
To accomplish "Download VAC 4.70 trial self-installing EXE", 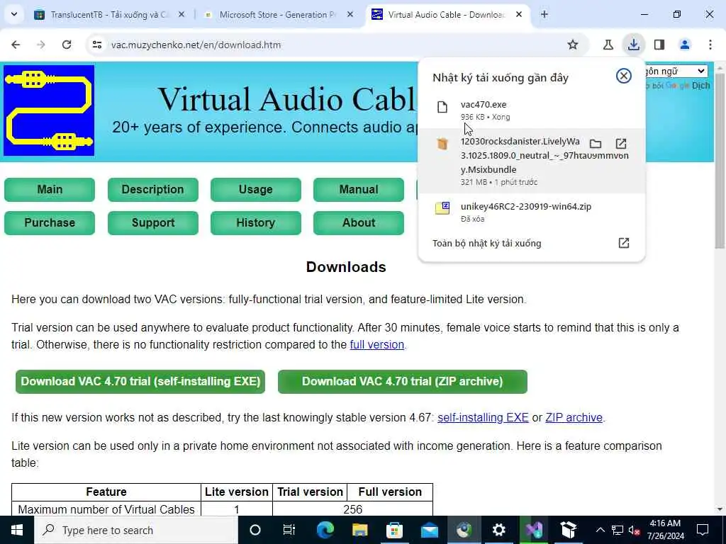I will click(140, 382).
